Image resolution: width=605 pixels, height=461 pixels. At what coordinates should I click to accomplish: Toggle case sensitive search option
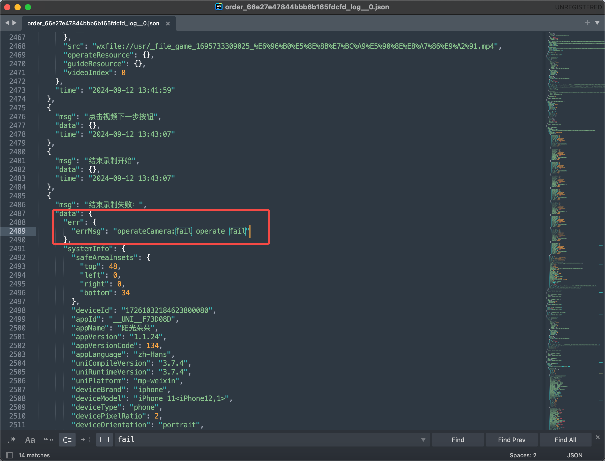coord(30,440)
